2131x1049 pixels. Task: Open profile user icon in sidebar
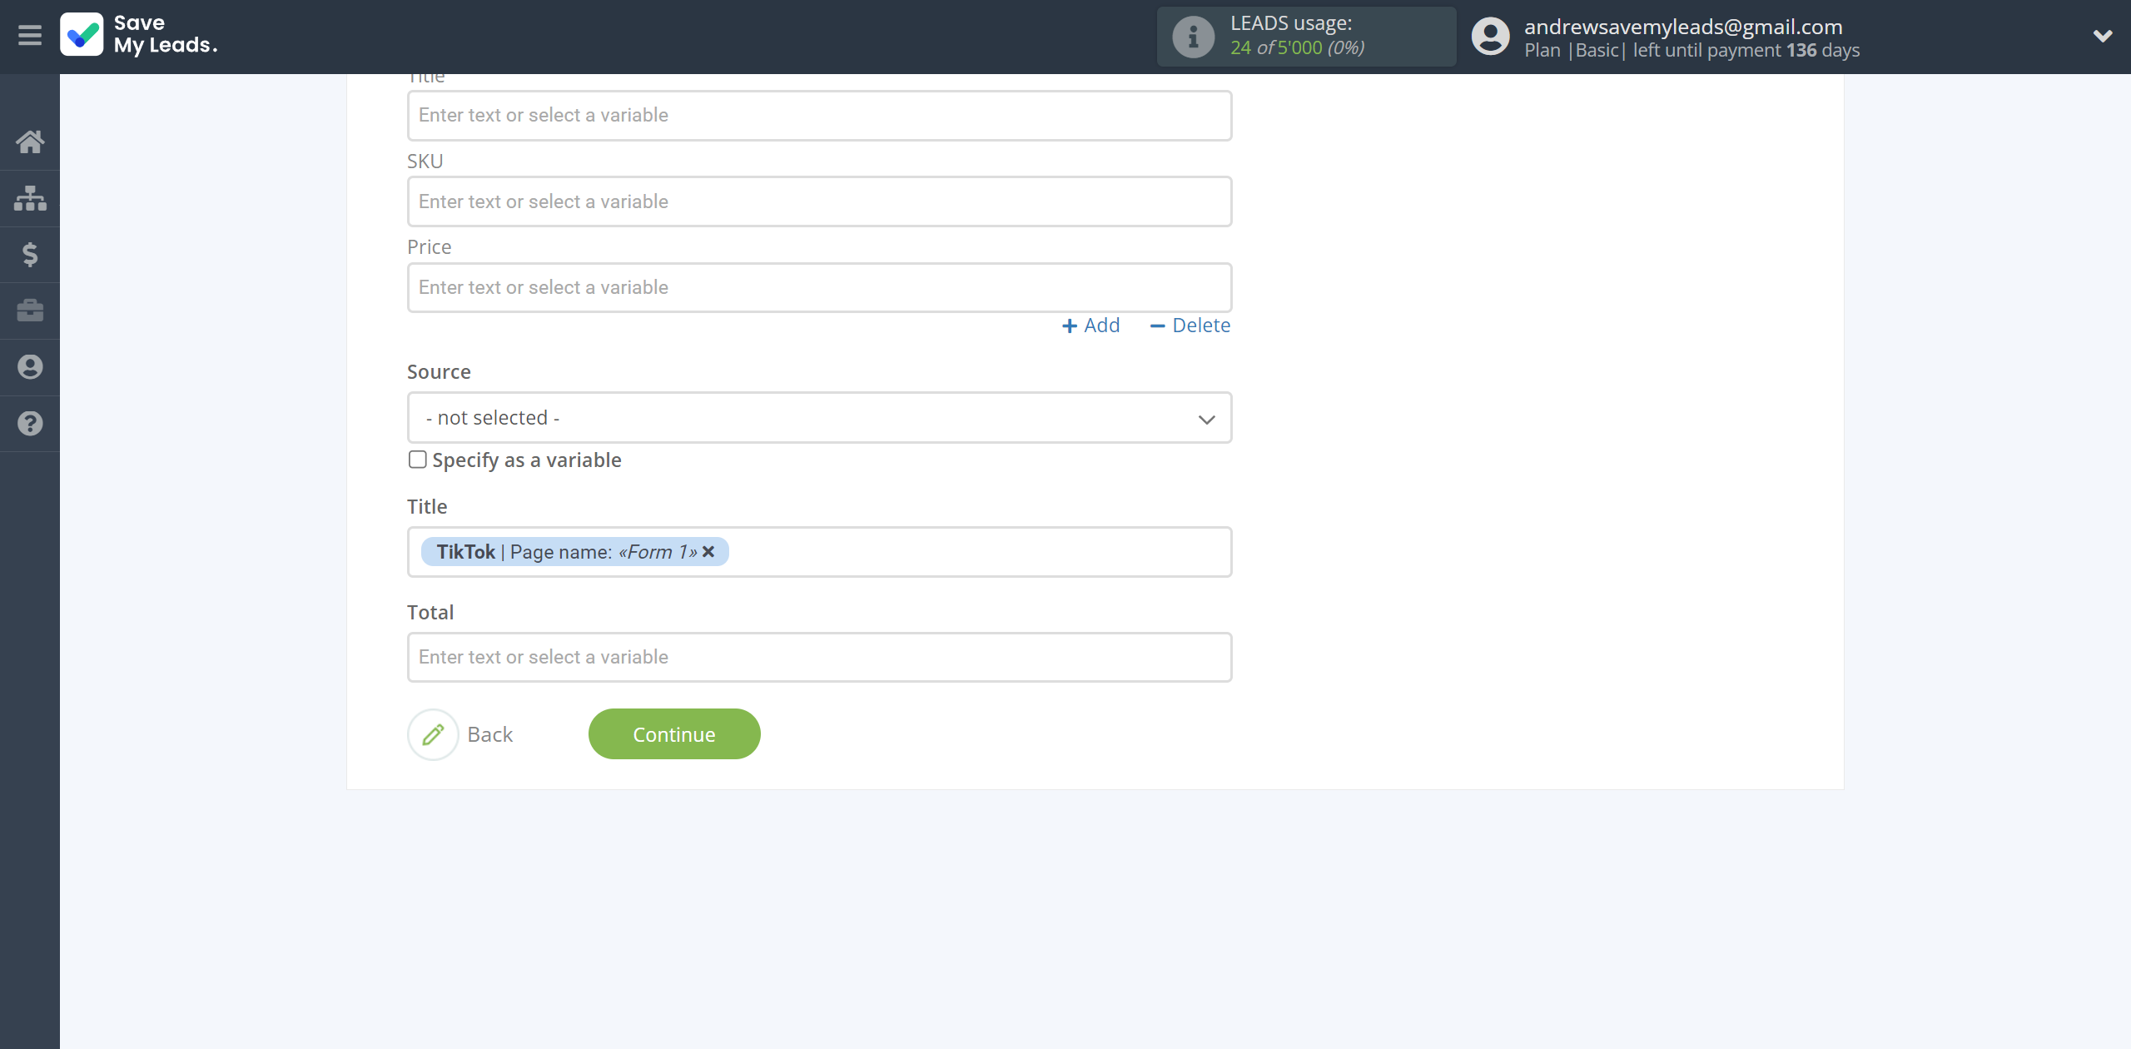[30, 366]
